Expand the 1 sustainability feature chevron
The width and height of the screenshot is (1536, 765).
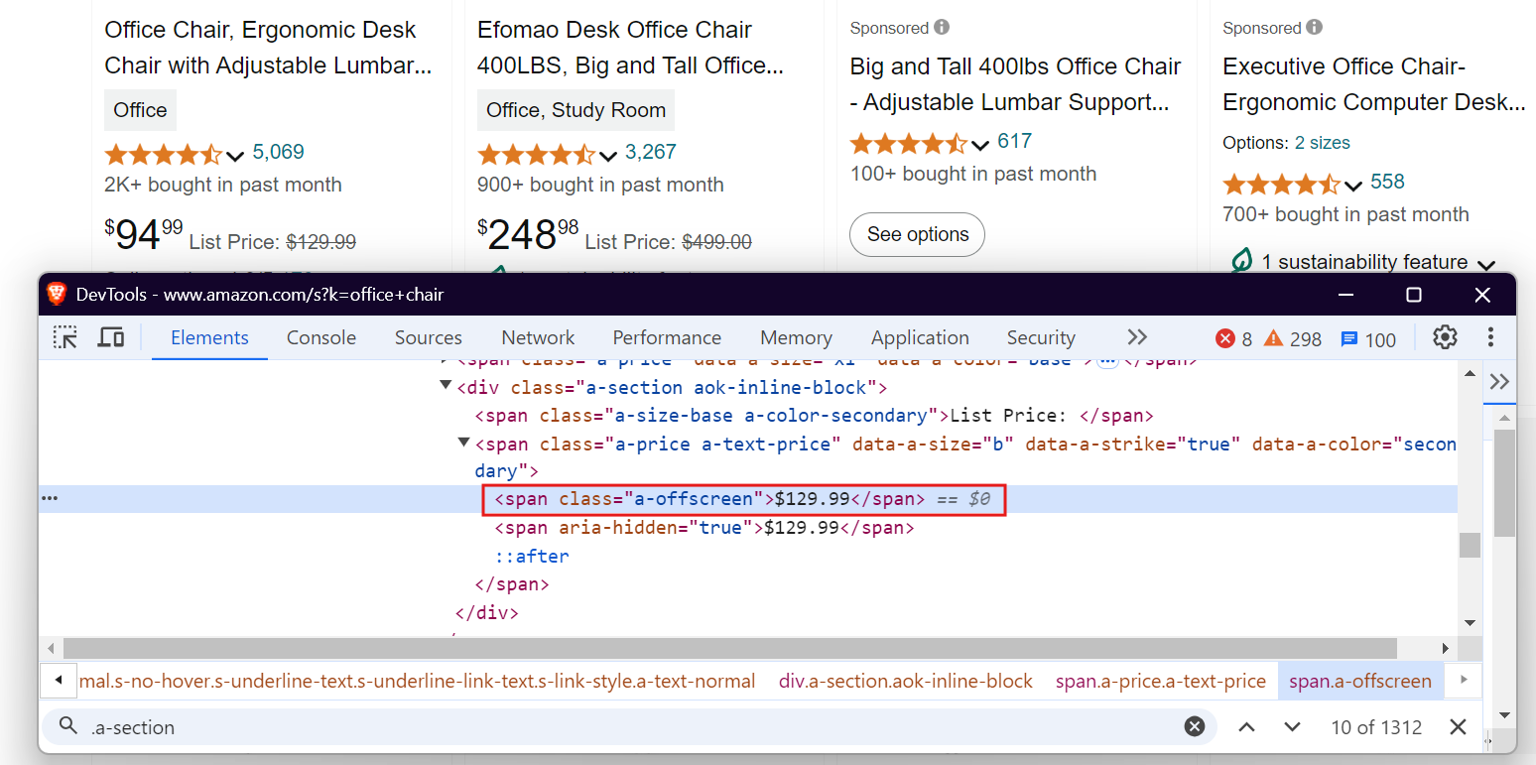pyautogui.click(x=1487, y=264)
